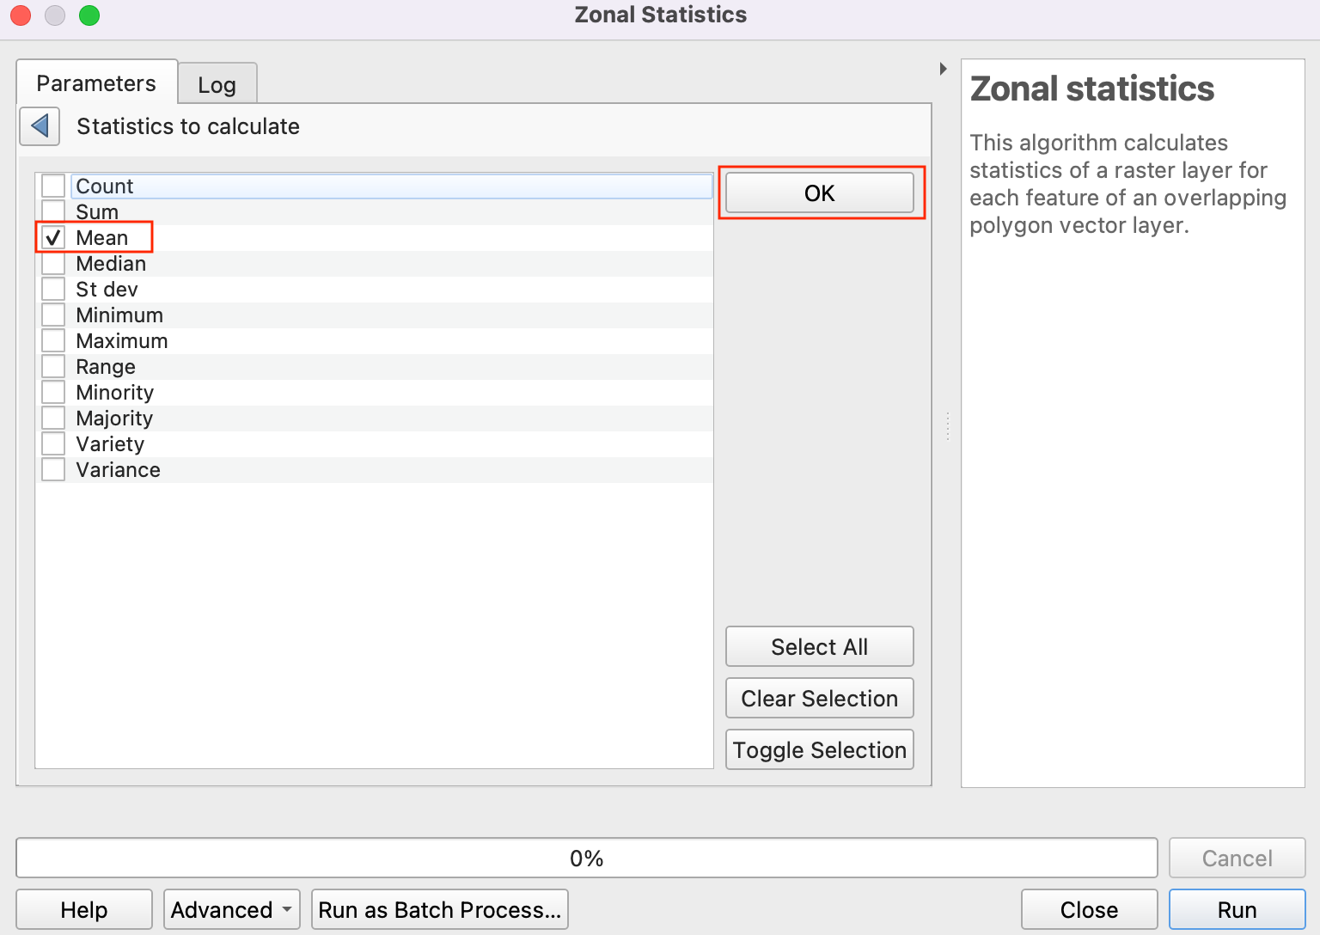Click the blue back arrow icon
Screen dimensions: 1320x935
point(40,126)
